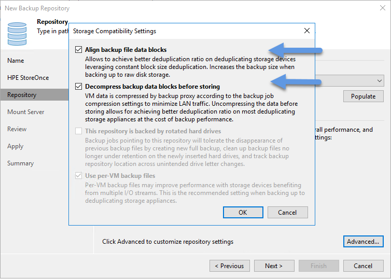391x279 pixels.
Task: Uncheck Align backup file data blocks
Action: pyautogui.click(x=78, y=50)
